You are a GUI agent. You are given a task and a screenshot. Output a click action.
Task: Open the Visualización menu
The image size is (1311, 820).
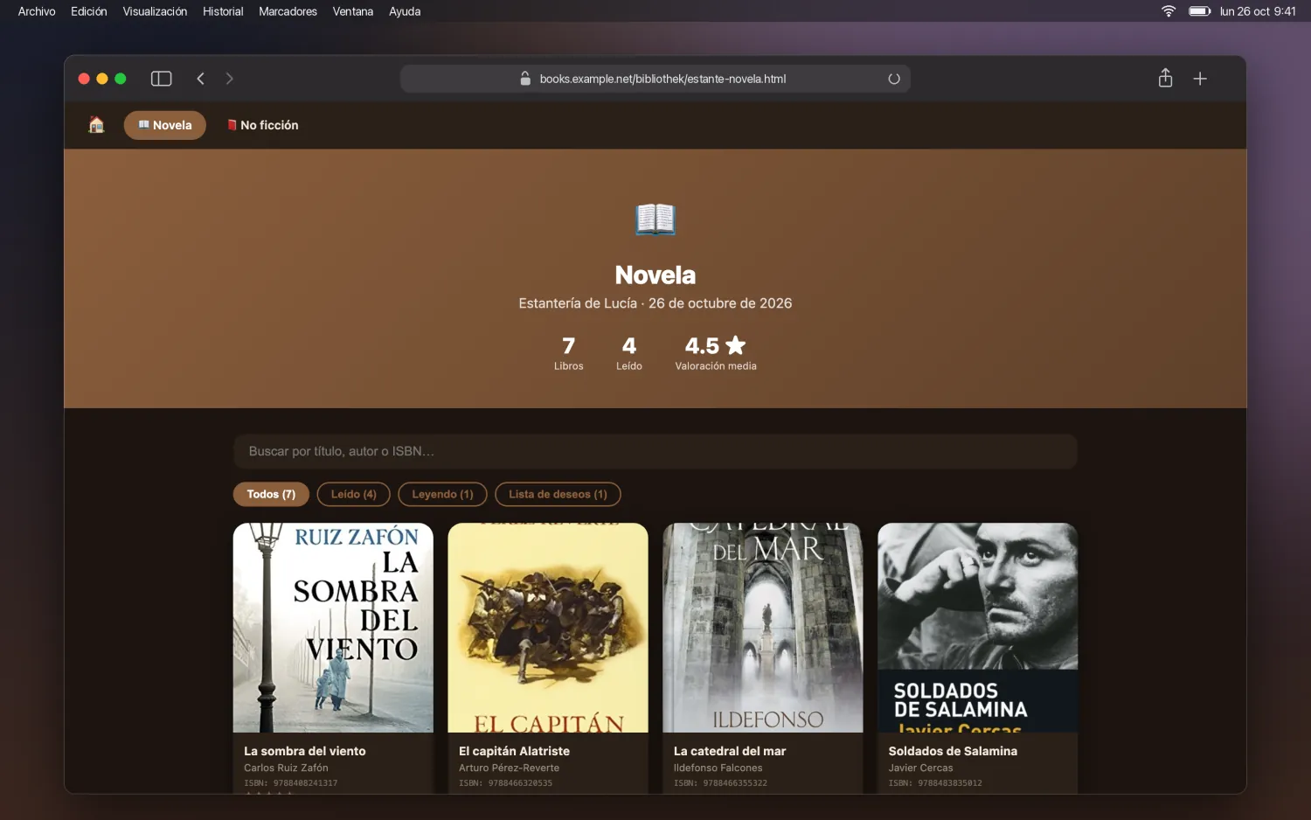coord(155,11)
